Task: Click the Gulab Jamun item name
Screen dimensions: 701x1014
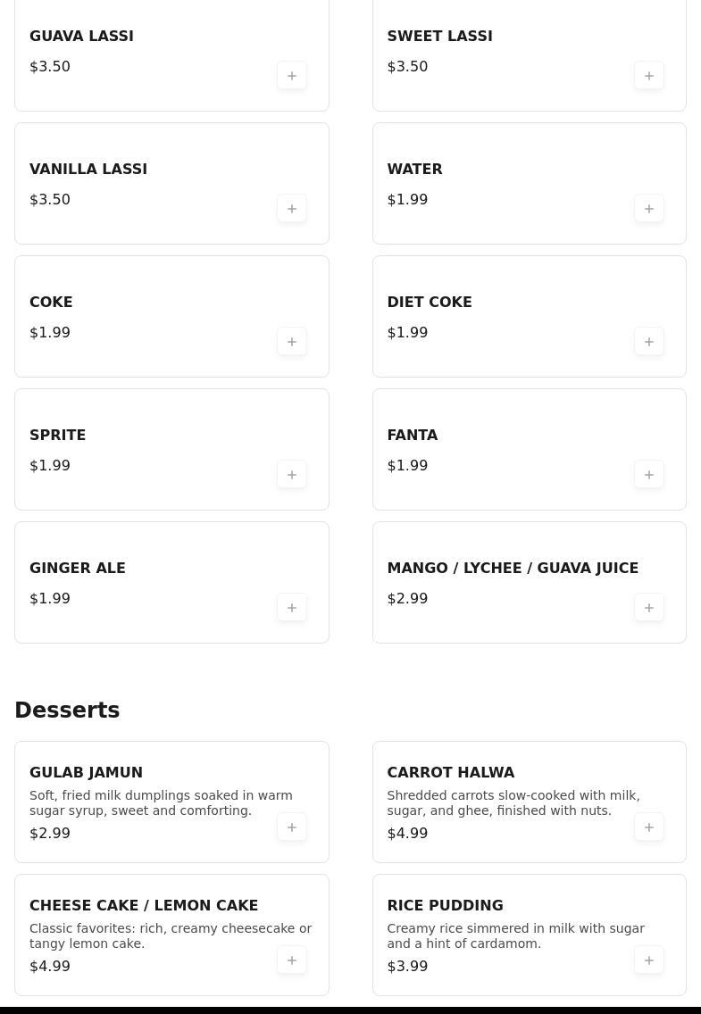Action: point(86,772)
